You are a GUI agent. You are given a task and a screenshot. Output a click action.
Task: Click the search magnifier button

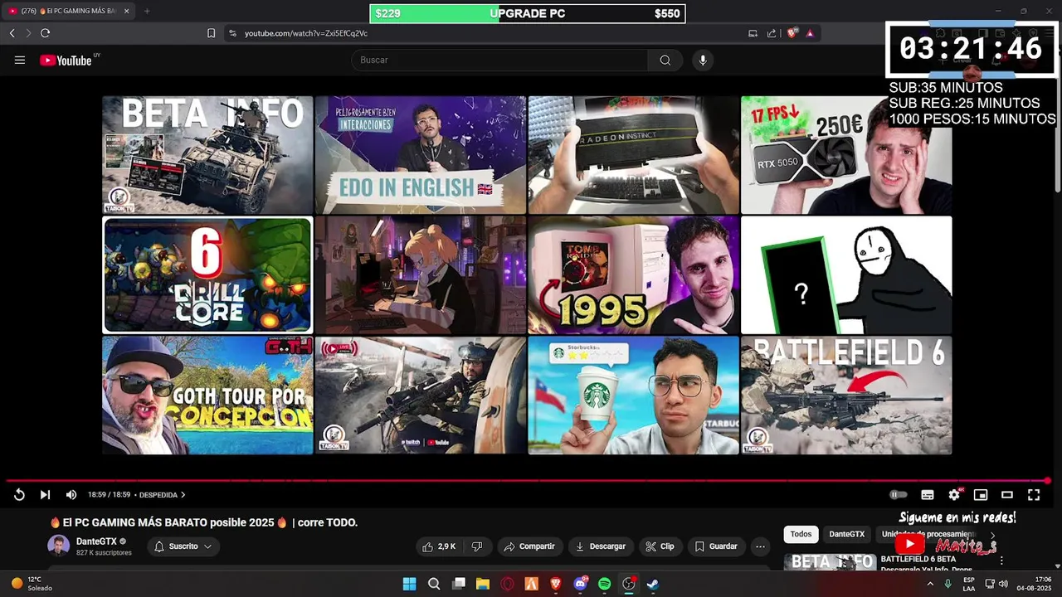[665, 60]
